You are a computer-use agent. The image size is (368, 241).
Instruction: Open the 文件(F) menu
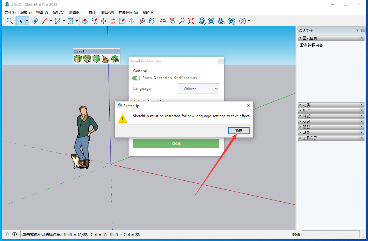(x=10, y=13)
